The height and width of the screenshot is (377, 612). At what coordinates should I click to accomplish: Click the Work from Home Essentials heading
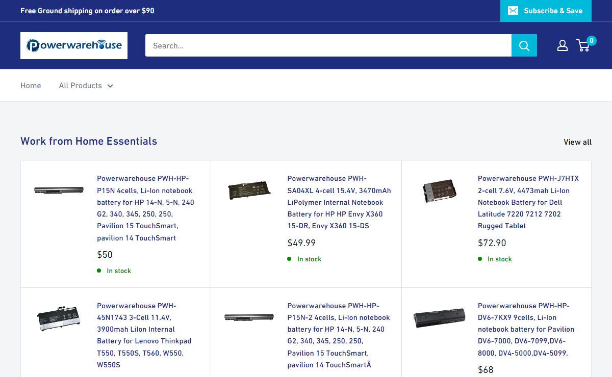tap(89, 141)
